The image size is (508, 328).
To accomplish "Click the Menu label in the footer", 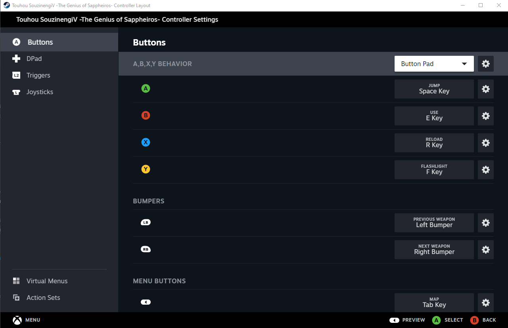I will coord(33,320).
